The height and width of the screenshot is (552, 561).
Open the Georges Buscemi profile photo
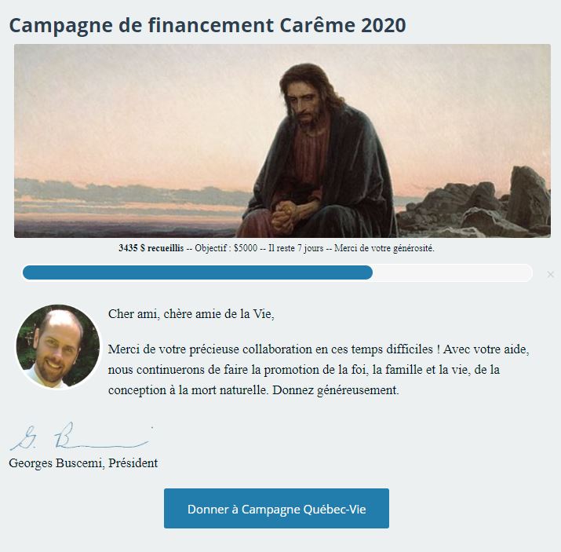click(x=59, y=347)
